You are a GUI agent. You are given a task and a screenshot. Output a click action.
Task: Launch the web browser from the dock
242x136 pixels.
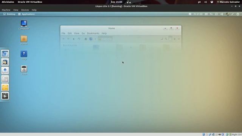[5, 54]
